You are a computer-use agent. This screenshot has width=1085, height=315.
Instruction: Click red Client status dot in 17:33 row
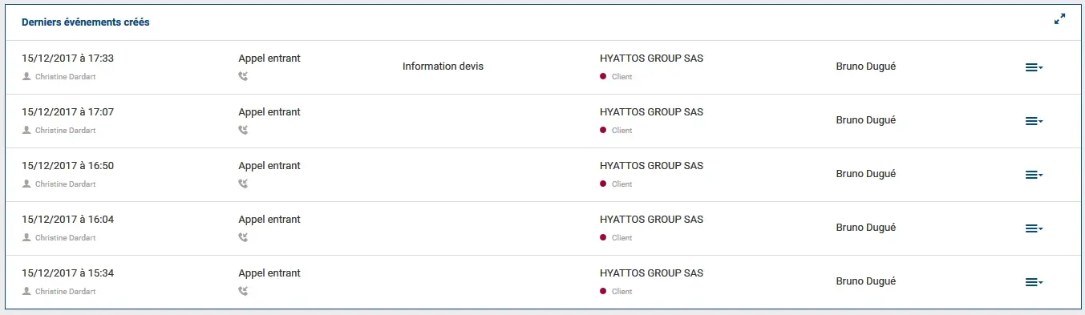(x=603, y=77)
